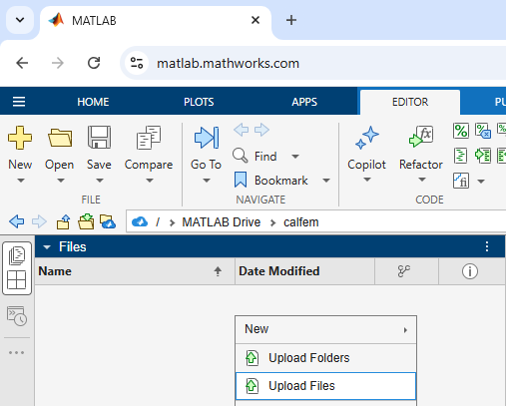
Task: Open Files panel options kebab menu
Action: coord(487,246)
